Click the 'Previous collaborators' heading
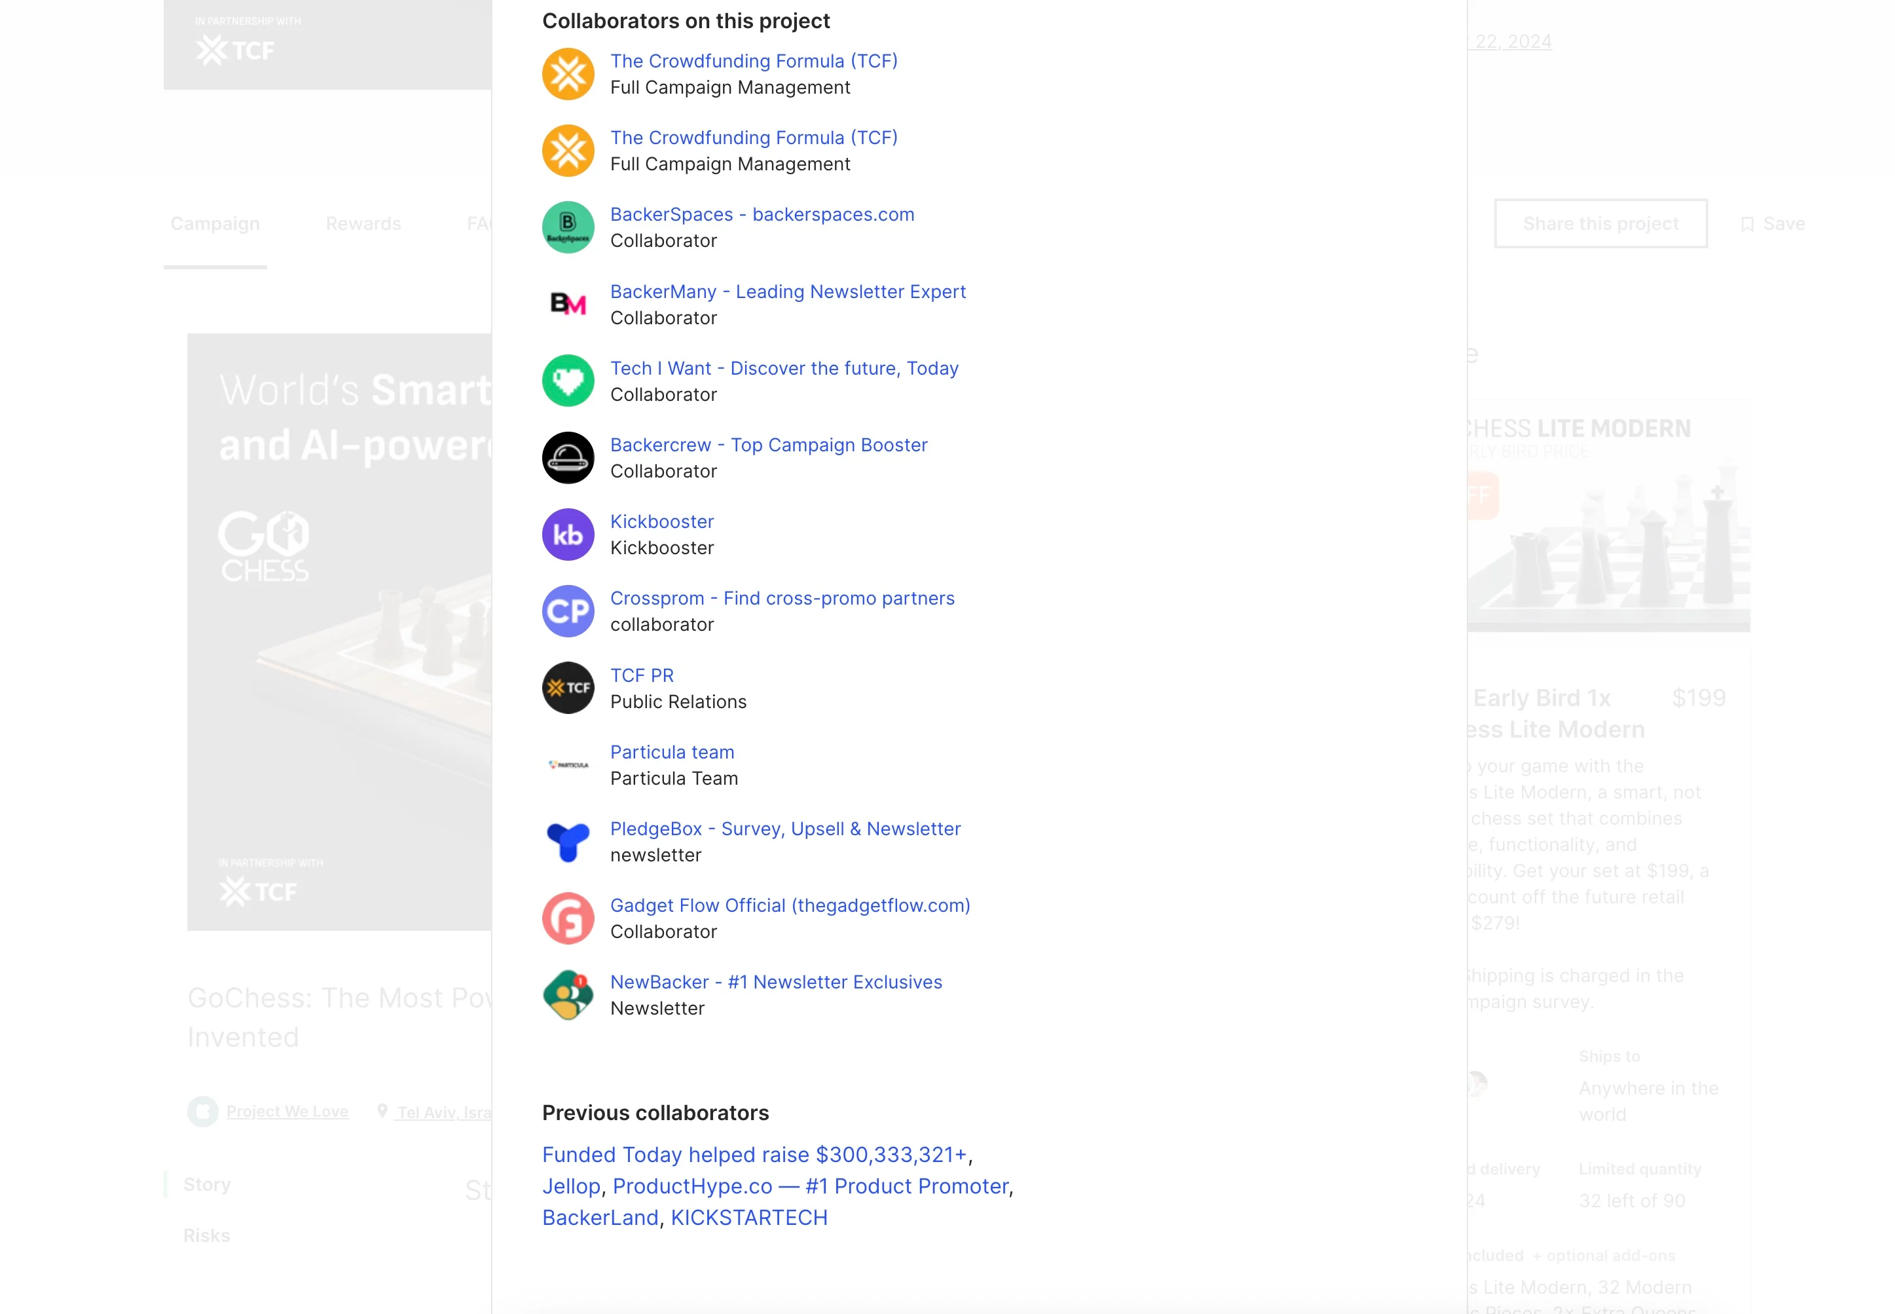1895x1314 pixels. pyautogui.click(x=655, y=1112)
